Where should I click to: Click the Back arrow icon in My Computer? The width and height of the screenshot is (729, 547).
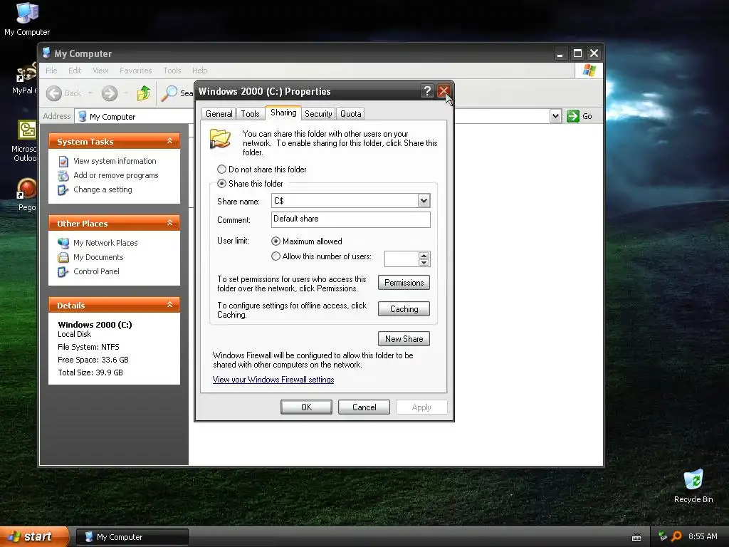[x=54, y=93]
